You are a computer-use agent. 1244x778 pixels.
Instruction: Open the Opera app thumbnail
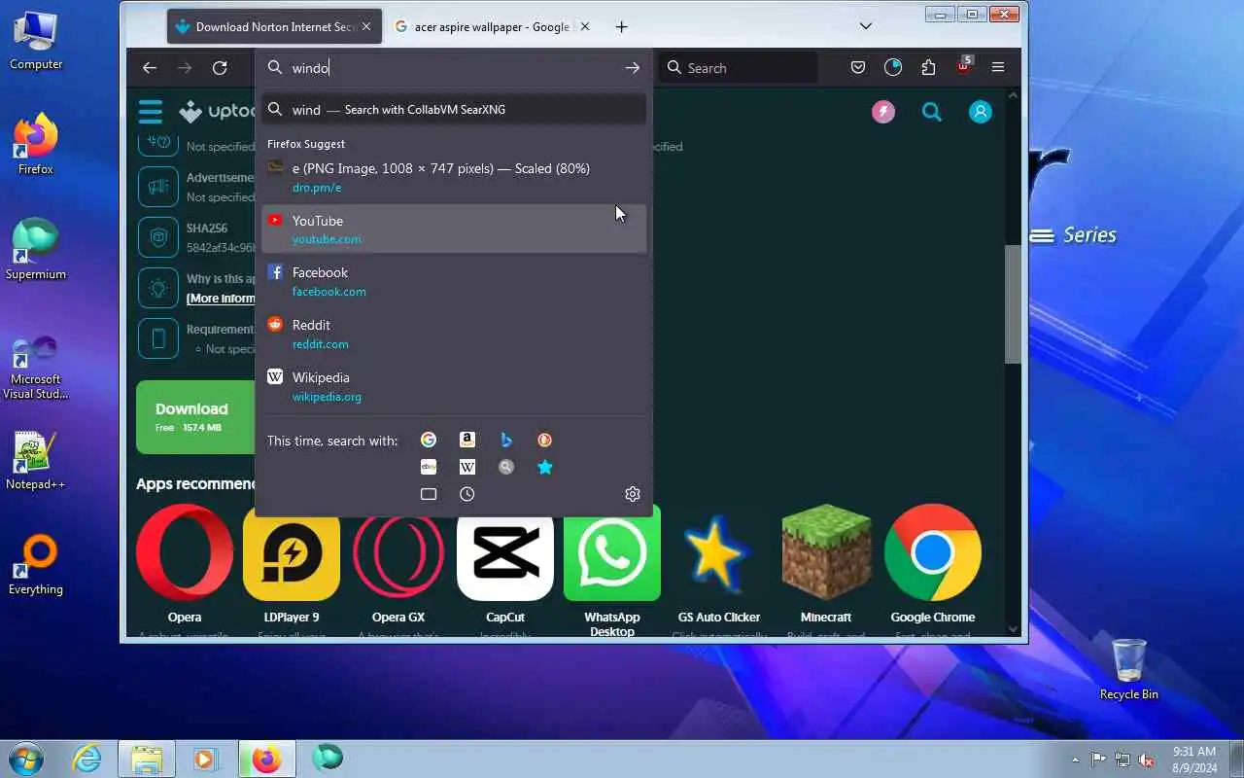pyautogui.click(x=185, y=552)
